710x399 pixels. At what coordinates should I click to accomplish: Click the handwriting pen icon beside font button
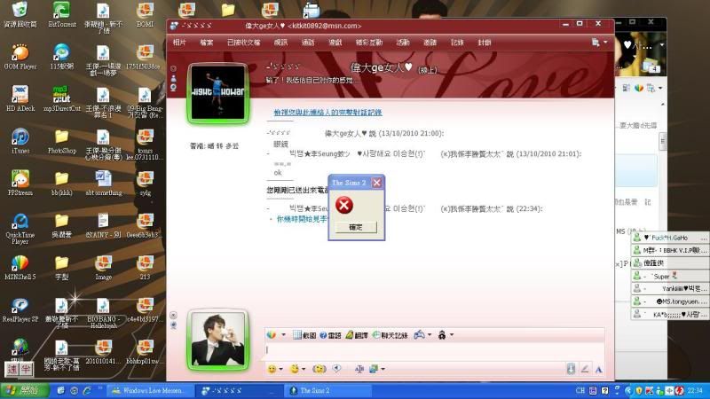pyautogui.click(x=585, y=369)
